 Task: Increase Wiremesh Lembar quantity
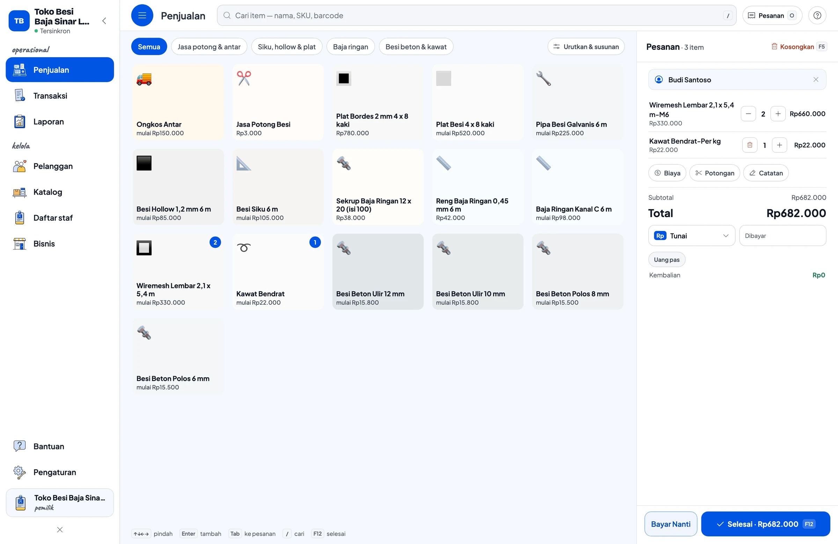pyautogui.click(x=778, y=114)
